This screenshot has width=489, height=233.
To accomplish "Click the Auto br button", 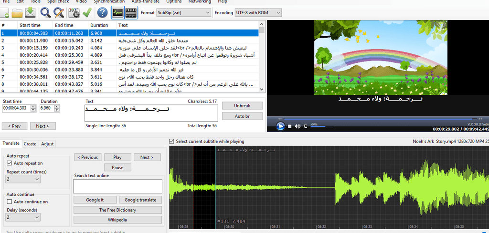I will tap(242, 116).
